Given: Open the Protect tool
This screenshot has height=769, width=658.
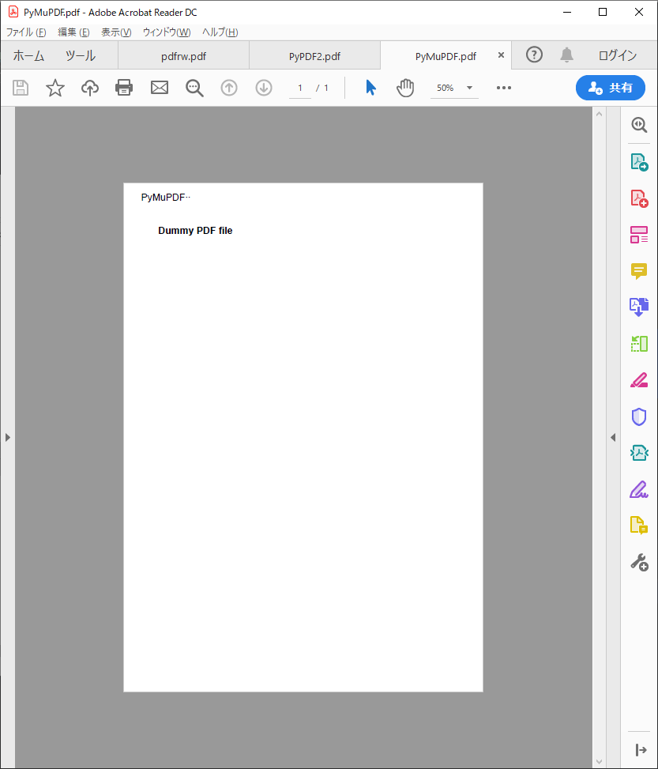Looking at the screenshot, I should (x=638, y=417).
